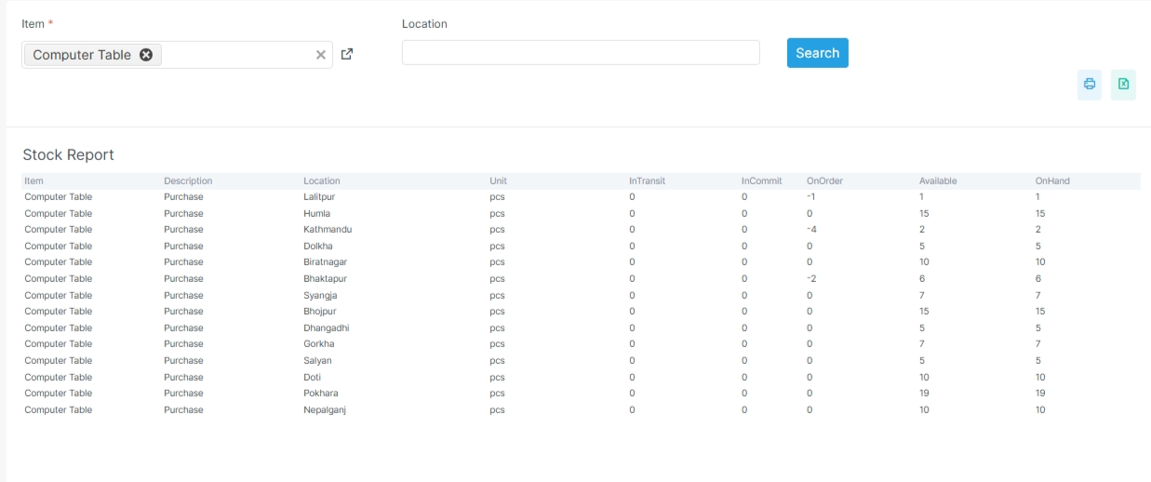Click the Location column header
Viewport: 1151px width, 482px height.
tap(322, 181)
